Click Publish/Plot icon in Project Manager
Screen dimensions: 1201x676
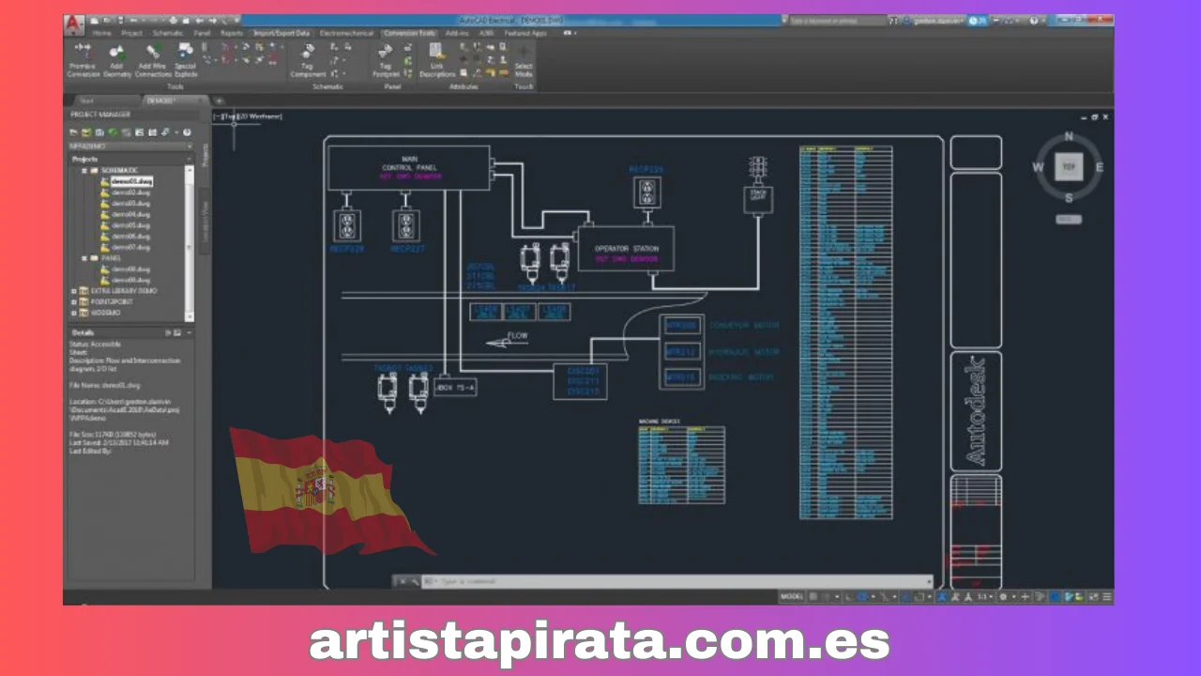point(165,132)
